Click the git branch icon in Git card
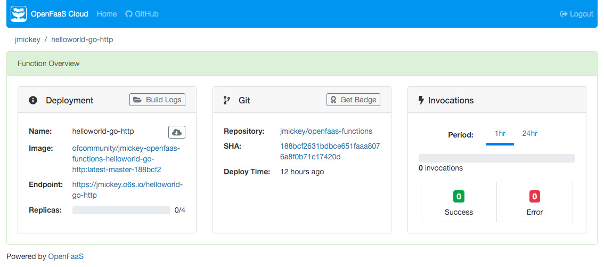This screenshot has width=604, height=267. [x=226, y=100]
